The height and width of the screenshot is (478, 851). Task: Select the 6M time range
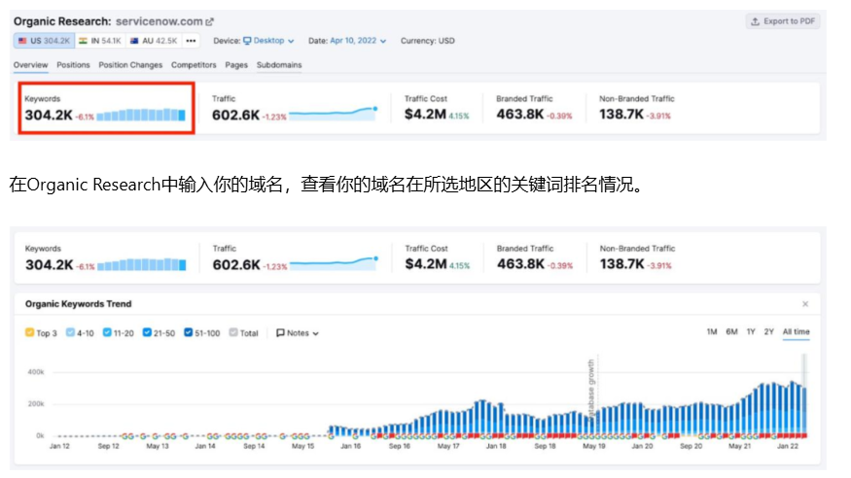[x=731, y=331]
